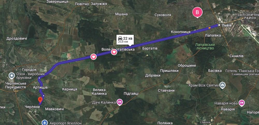Click the Городок town label
Screen dimensions: 259x125
tap(30, 70)
